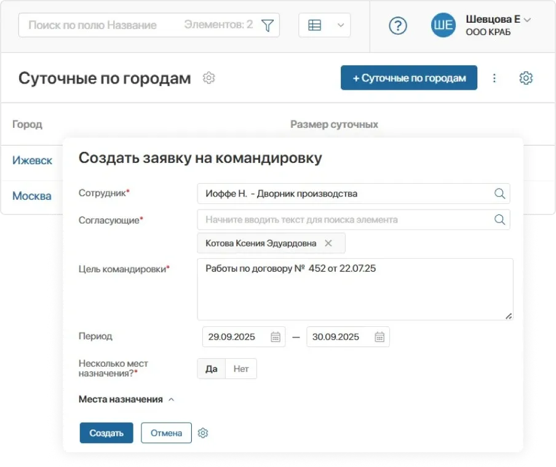The image size is (556, 467).
Task: Click the filter funnel icon in search
Action: pos(268,25)
